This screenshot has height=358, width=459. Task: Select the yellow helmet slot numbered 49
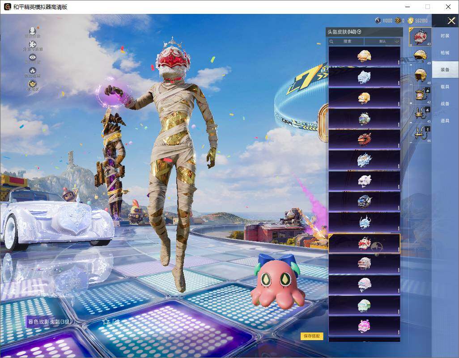click(x=421, y=56)
